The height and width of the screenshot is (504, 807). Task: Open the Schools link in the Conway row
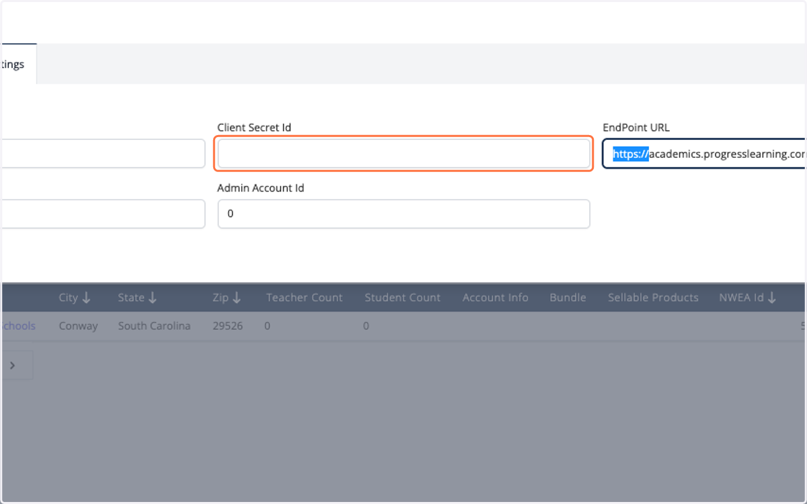point(18,326)
